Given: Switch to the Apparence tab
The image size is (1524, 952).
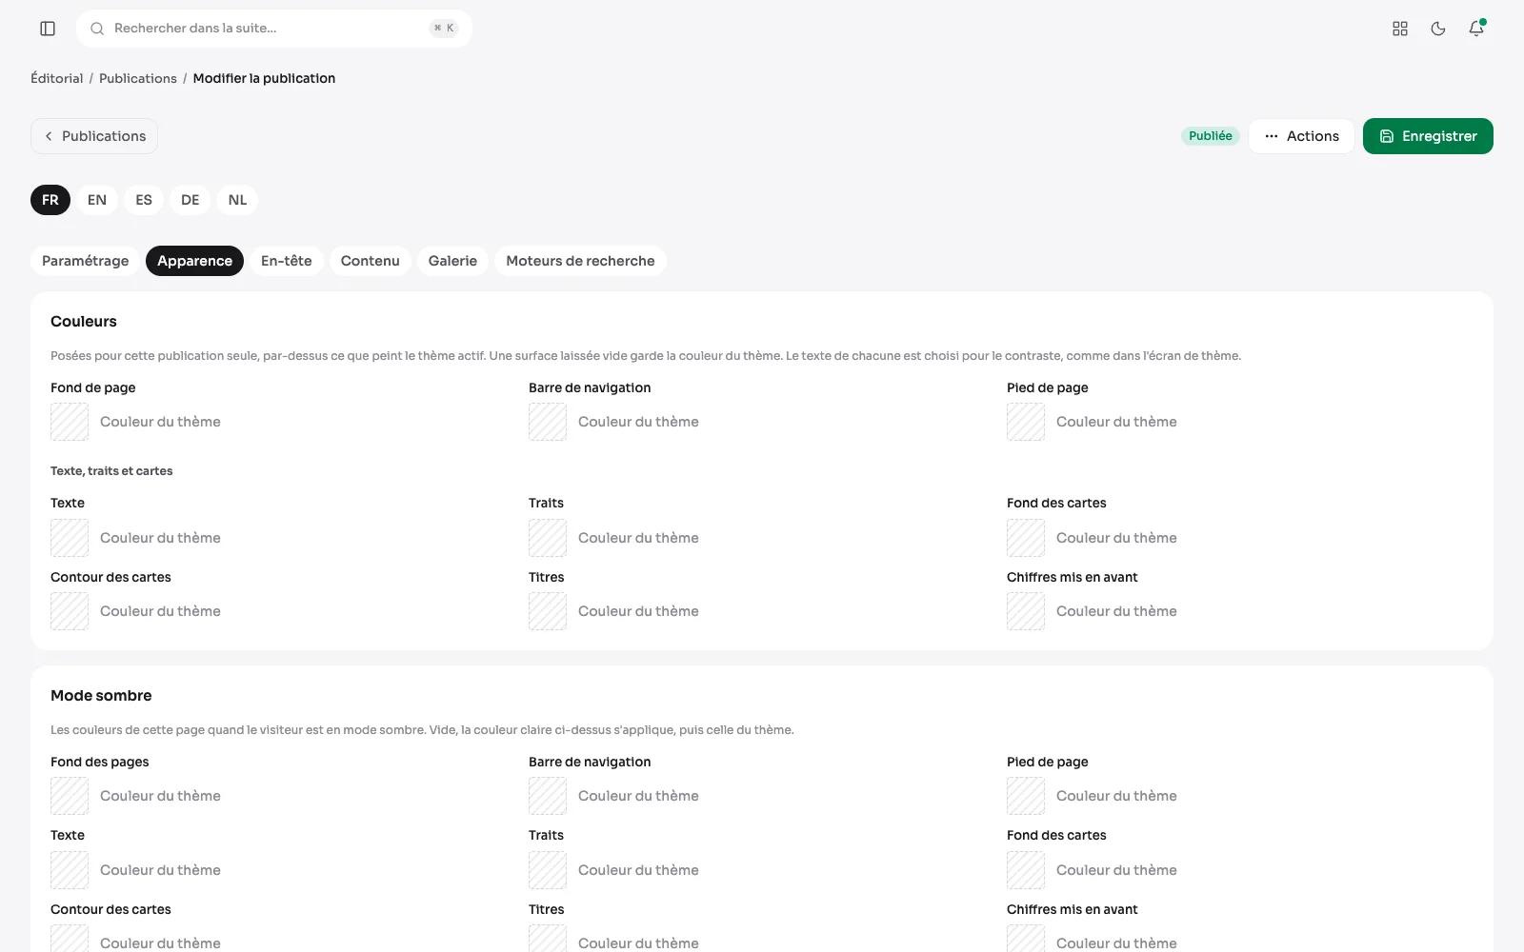Looking at the screenshot, I should 194,261.
